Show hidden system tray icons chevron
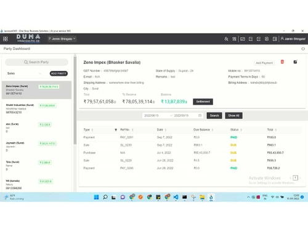Image resolution: width=308 pixels, height=231 pixels. coord(248,197)
